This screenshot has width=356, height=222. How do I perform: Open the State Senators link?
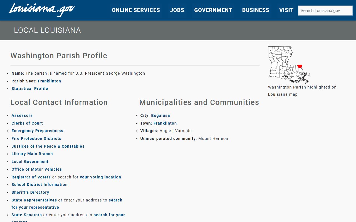(26, 215)
